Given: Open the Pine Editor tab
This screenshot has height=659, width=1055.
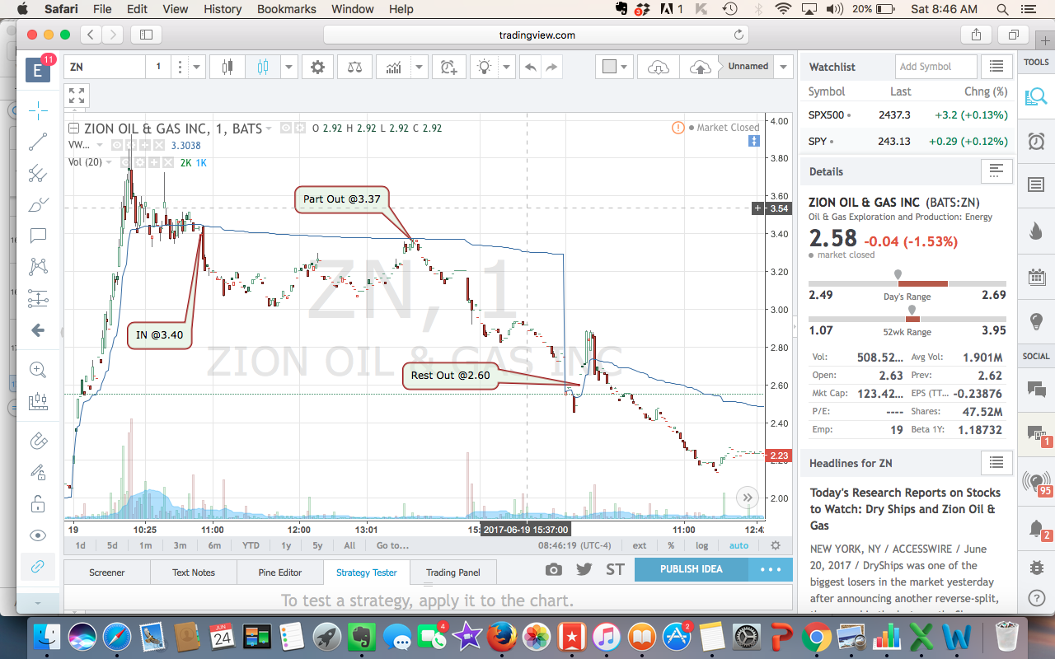Looking at the screenshot, I should pyautogui.click(x=280, y=573).
